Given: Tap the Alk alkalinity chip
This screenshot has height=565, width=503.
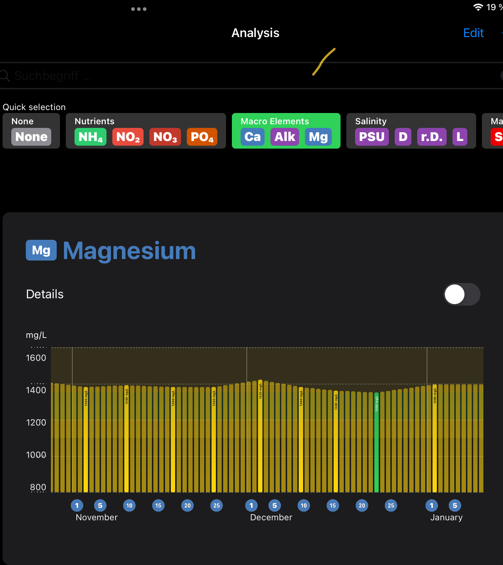Looking at the screenshot, I should (x=285, y=137).
